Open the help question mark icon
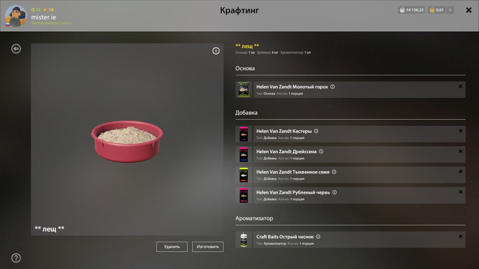 (16, 258)
